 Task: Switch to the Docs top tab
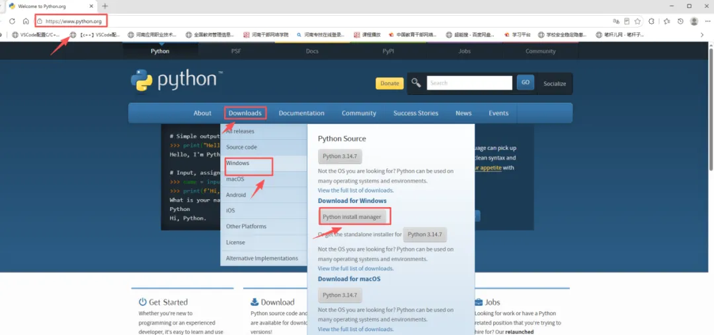click(x=312, y=51)
